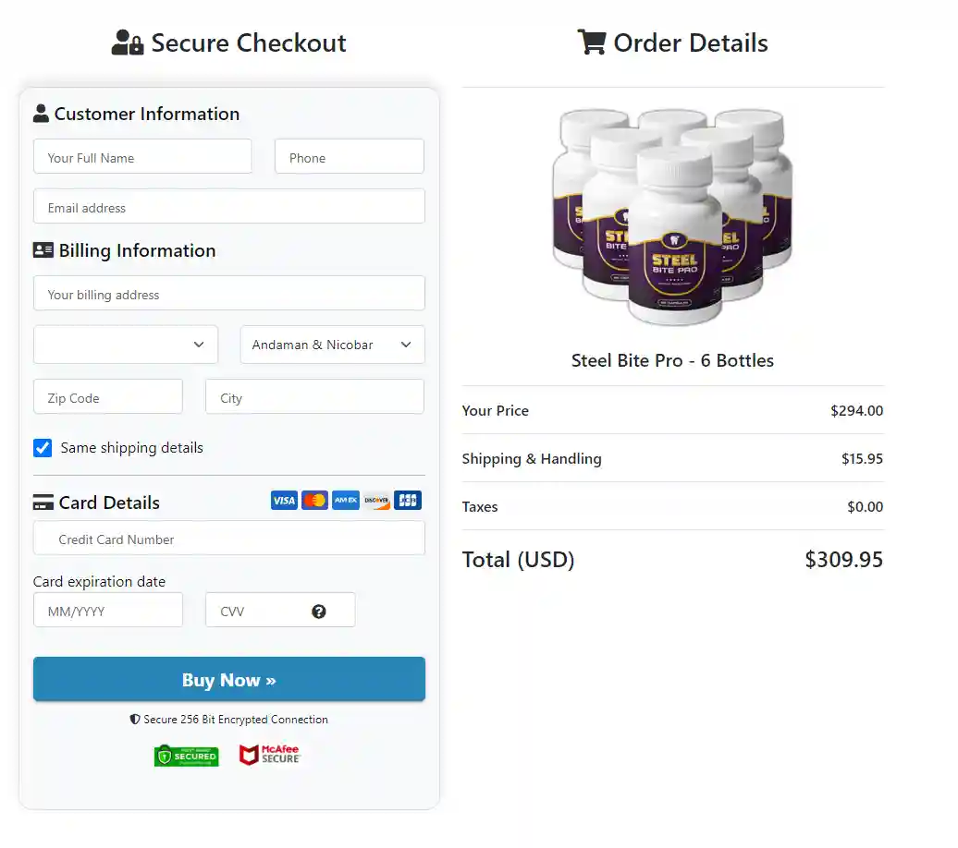
Task: Click the Visa card icon
Action: 284,501
